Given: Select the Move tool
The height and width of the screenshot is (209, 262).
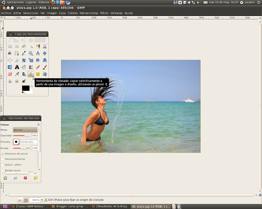Looking at the screenshot, I should tap(45, 53).
